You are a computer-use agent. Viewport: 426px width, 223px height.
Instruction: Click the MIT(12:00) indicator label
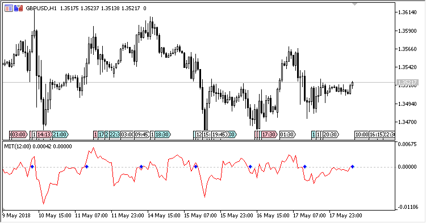coord(18,147)
